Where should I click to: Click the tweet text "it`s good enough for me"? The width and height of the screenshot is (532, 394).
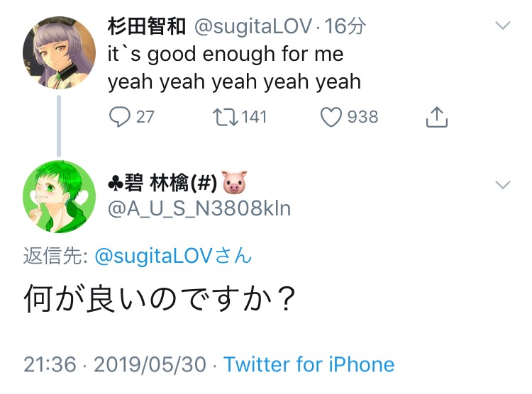[x=225, y=54]
